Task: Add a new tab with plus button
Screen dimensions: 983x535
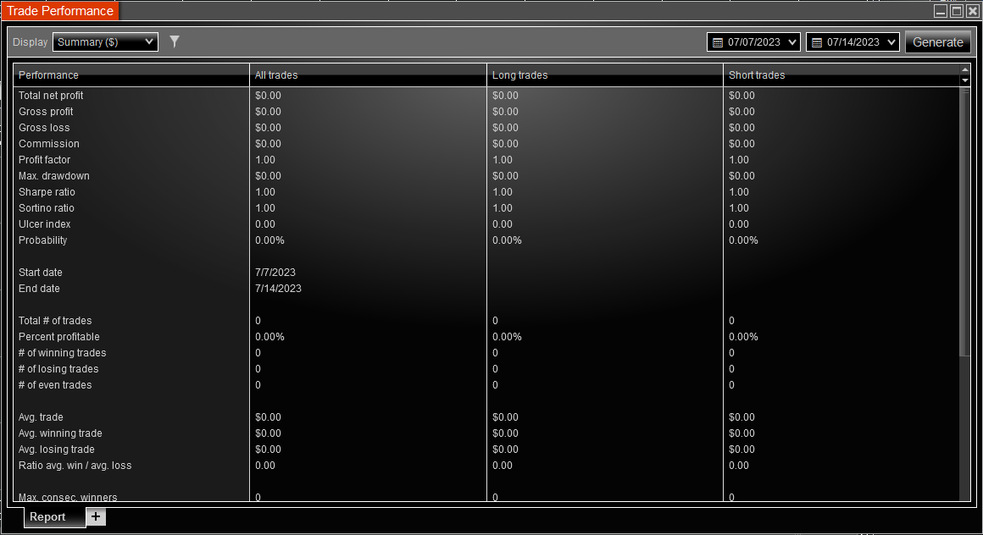Action: 95,517
